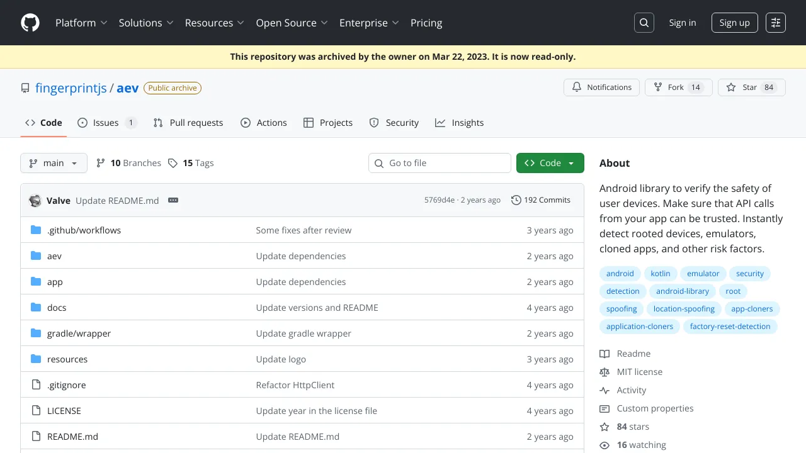Open the green Code dropdown button
The image size is (806, 453).
pos(550,163)
